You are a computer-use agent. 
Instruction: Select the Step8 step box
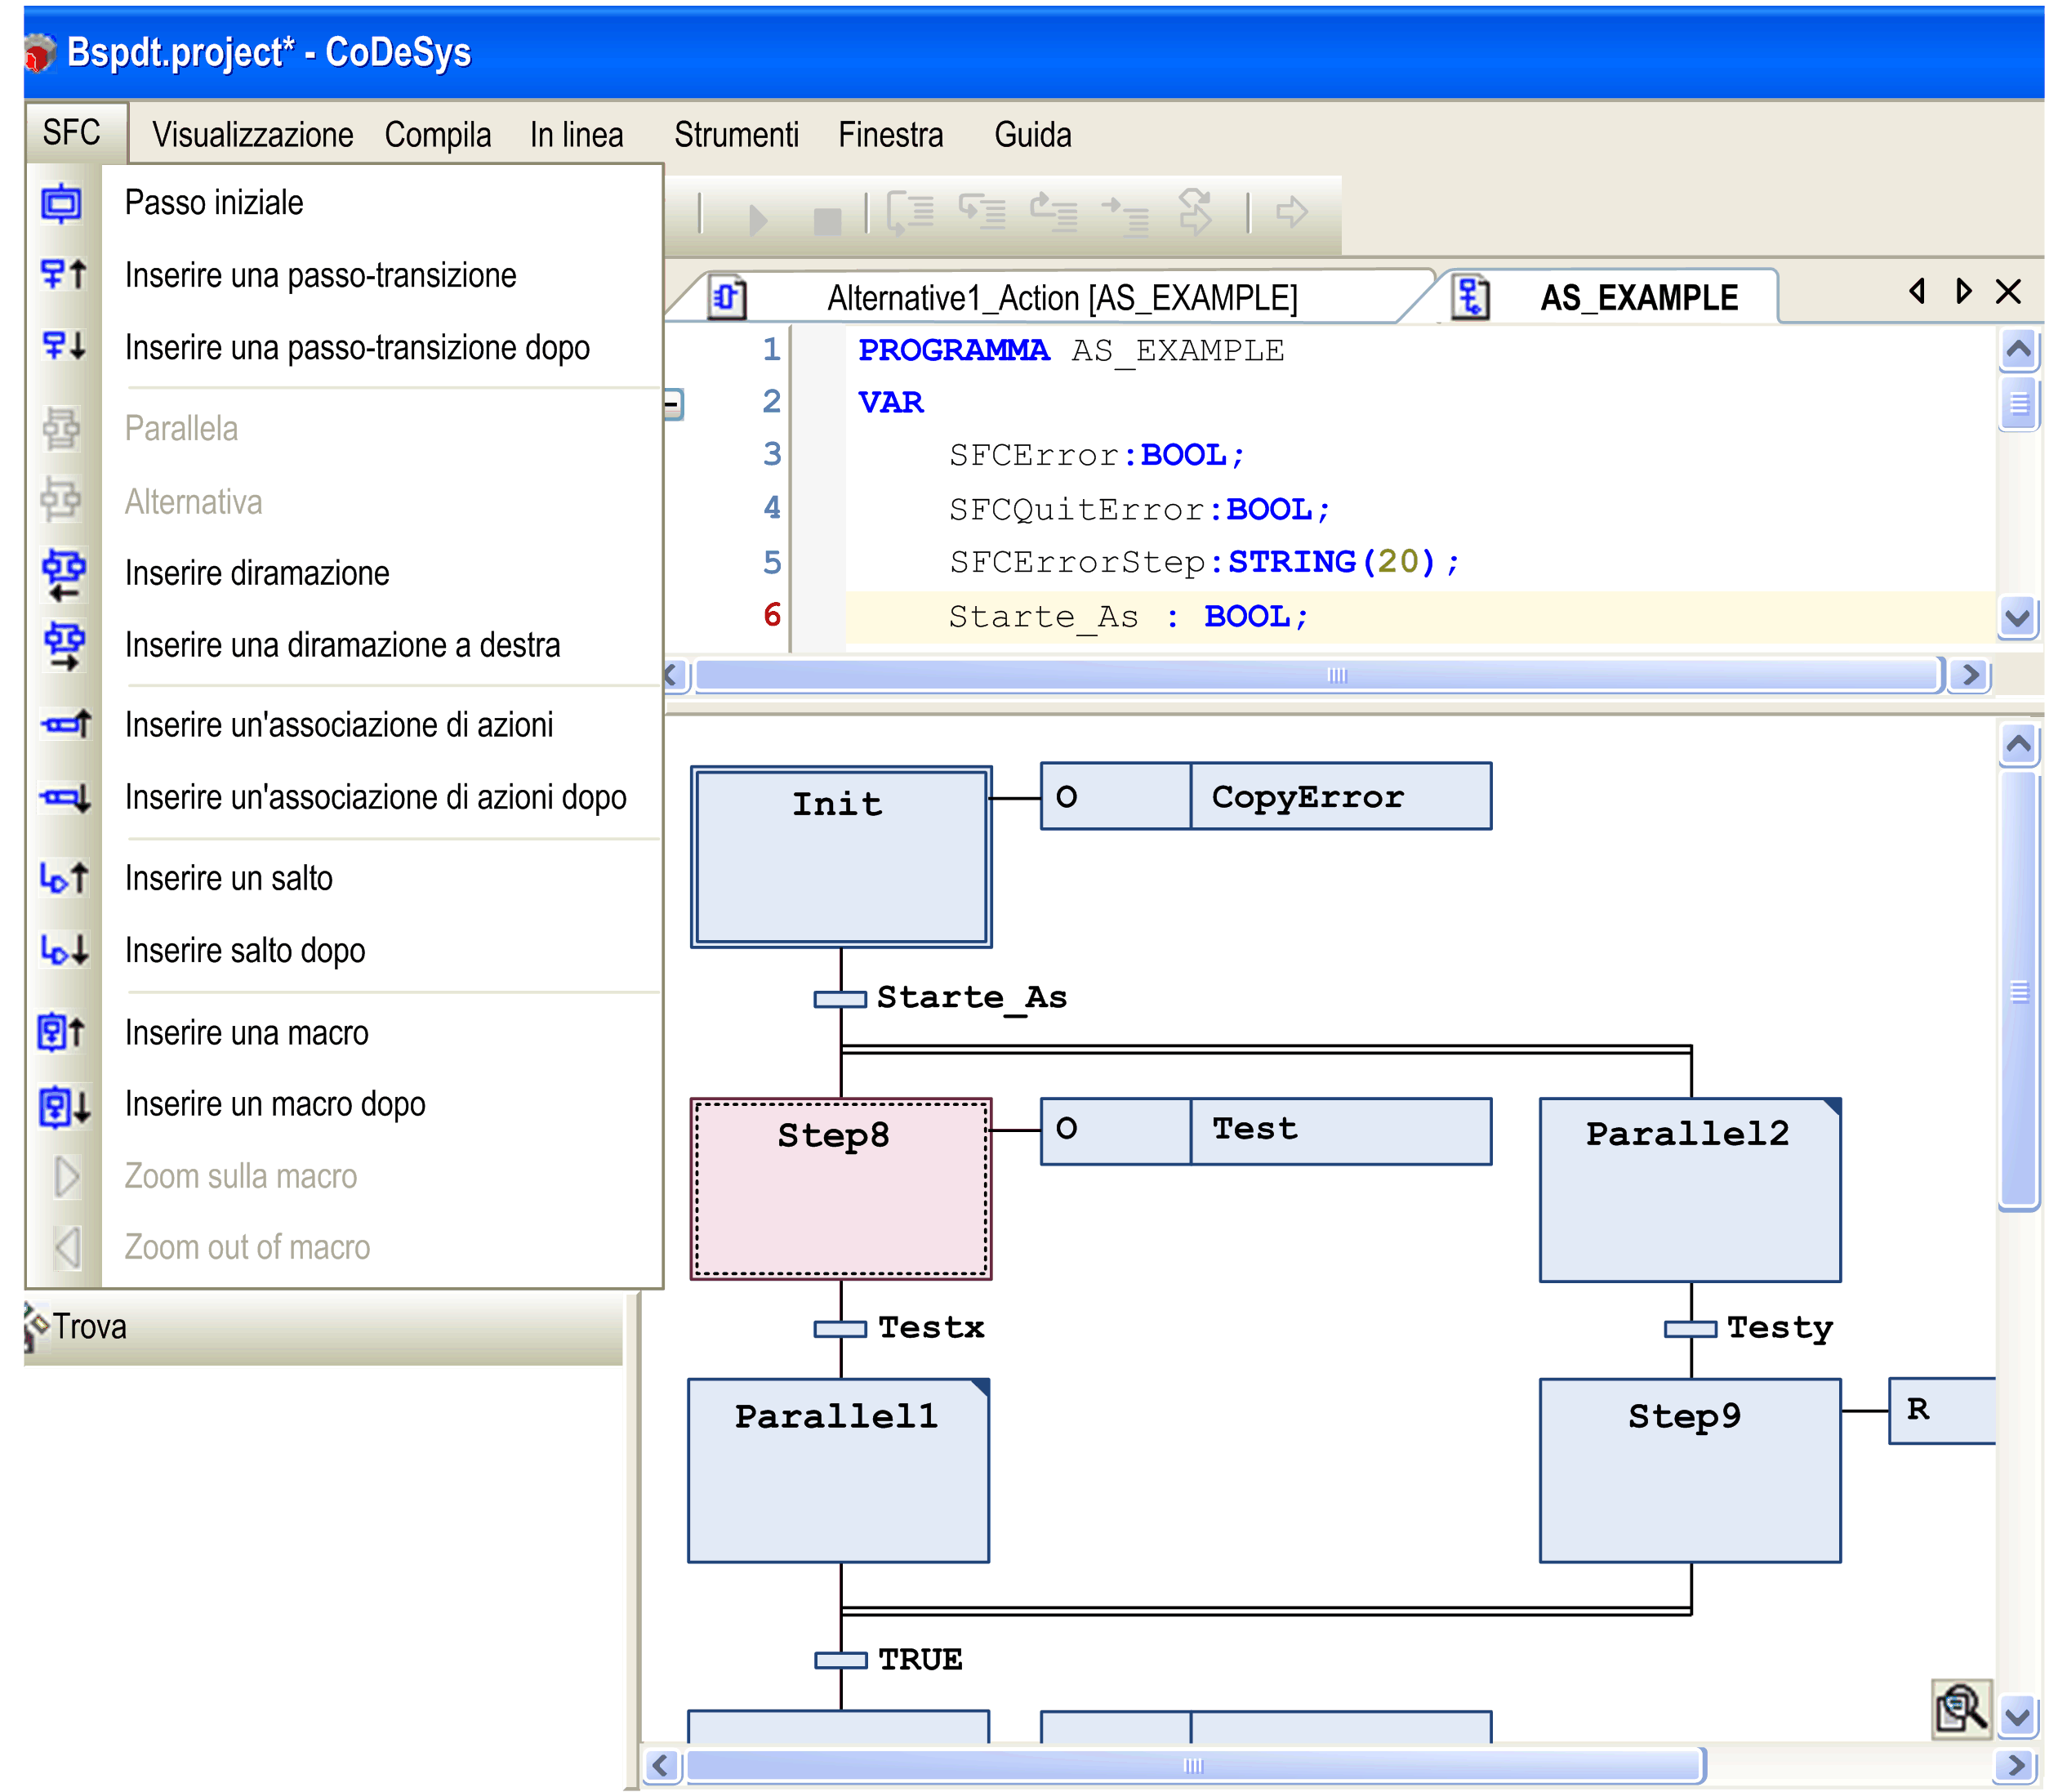(841, 1189)
